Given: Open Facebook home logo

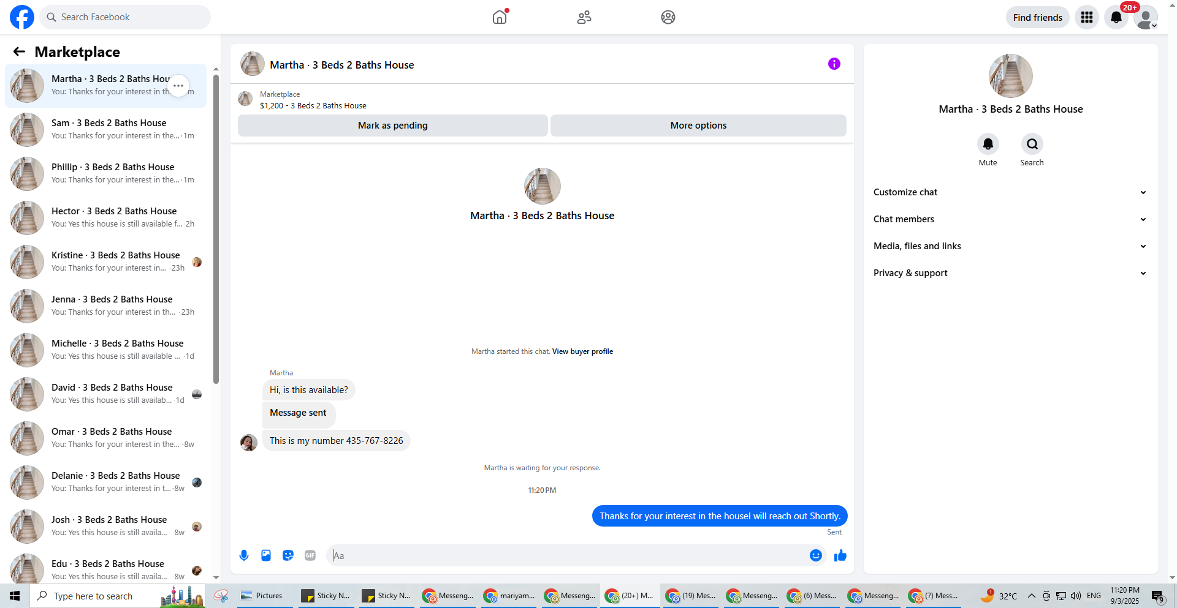Looking at the screenshot, I should pos(22,17).
